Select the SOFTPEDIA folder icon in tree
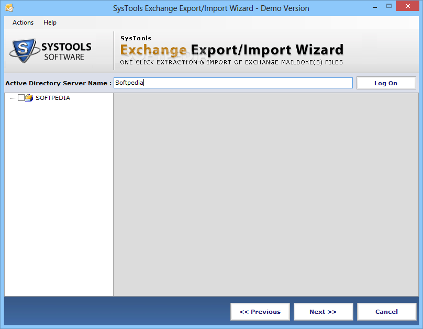 [x=29, y=98]
